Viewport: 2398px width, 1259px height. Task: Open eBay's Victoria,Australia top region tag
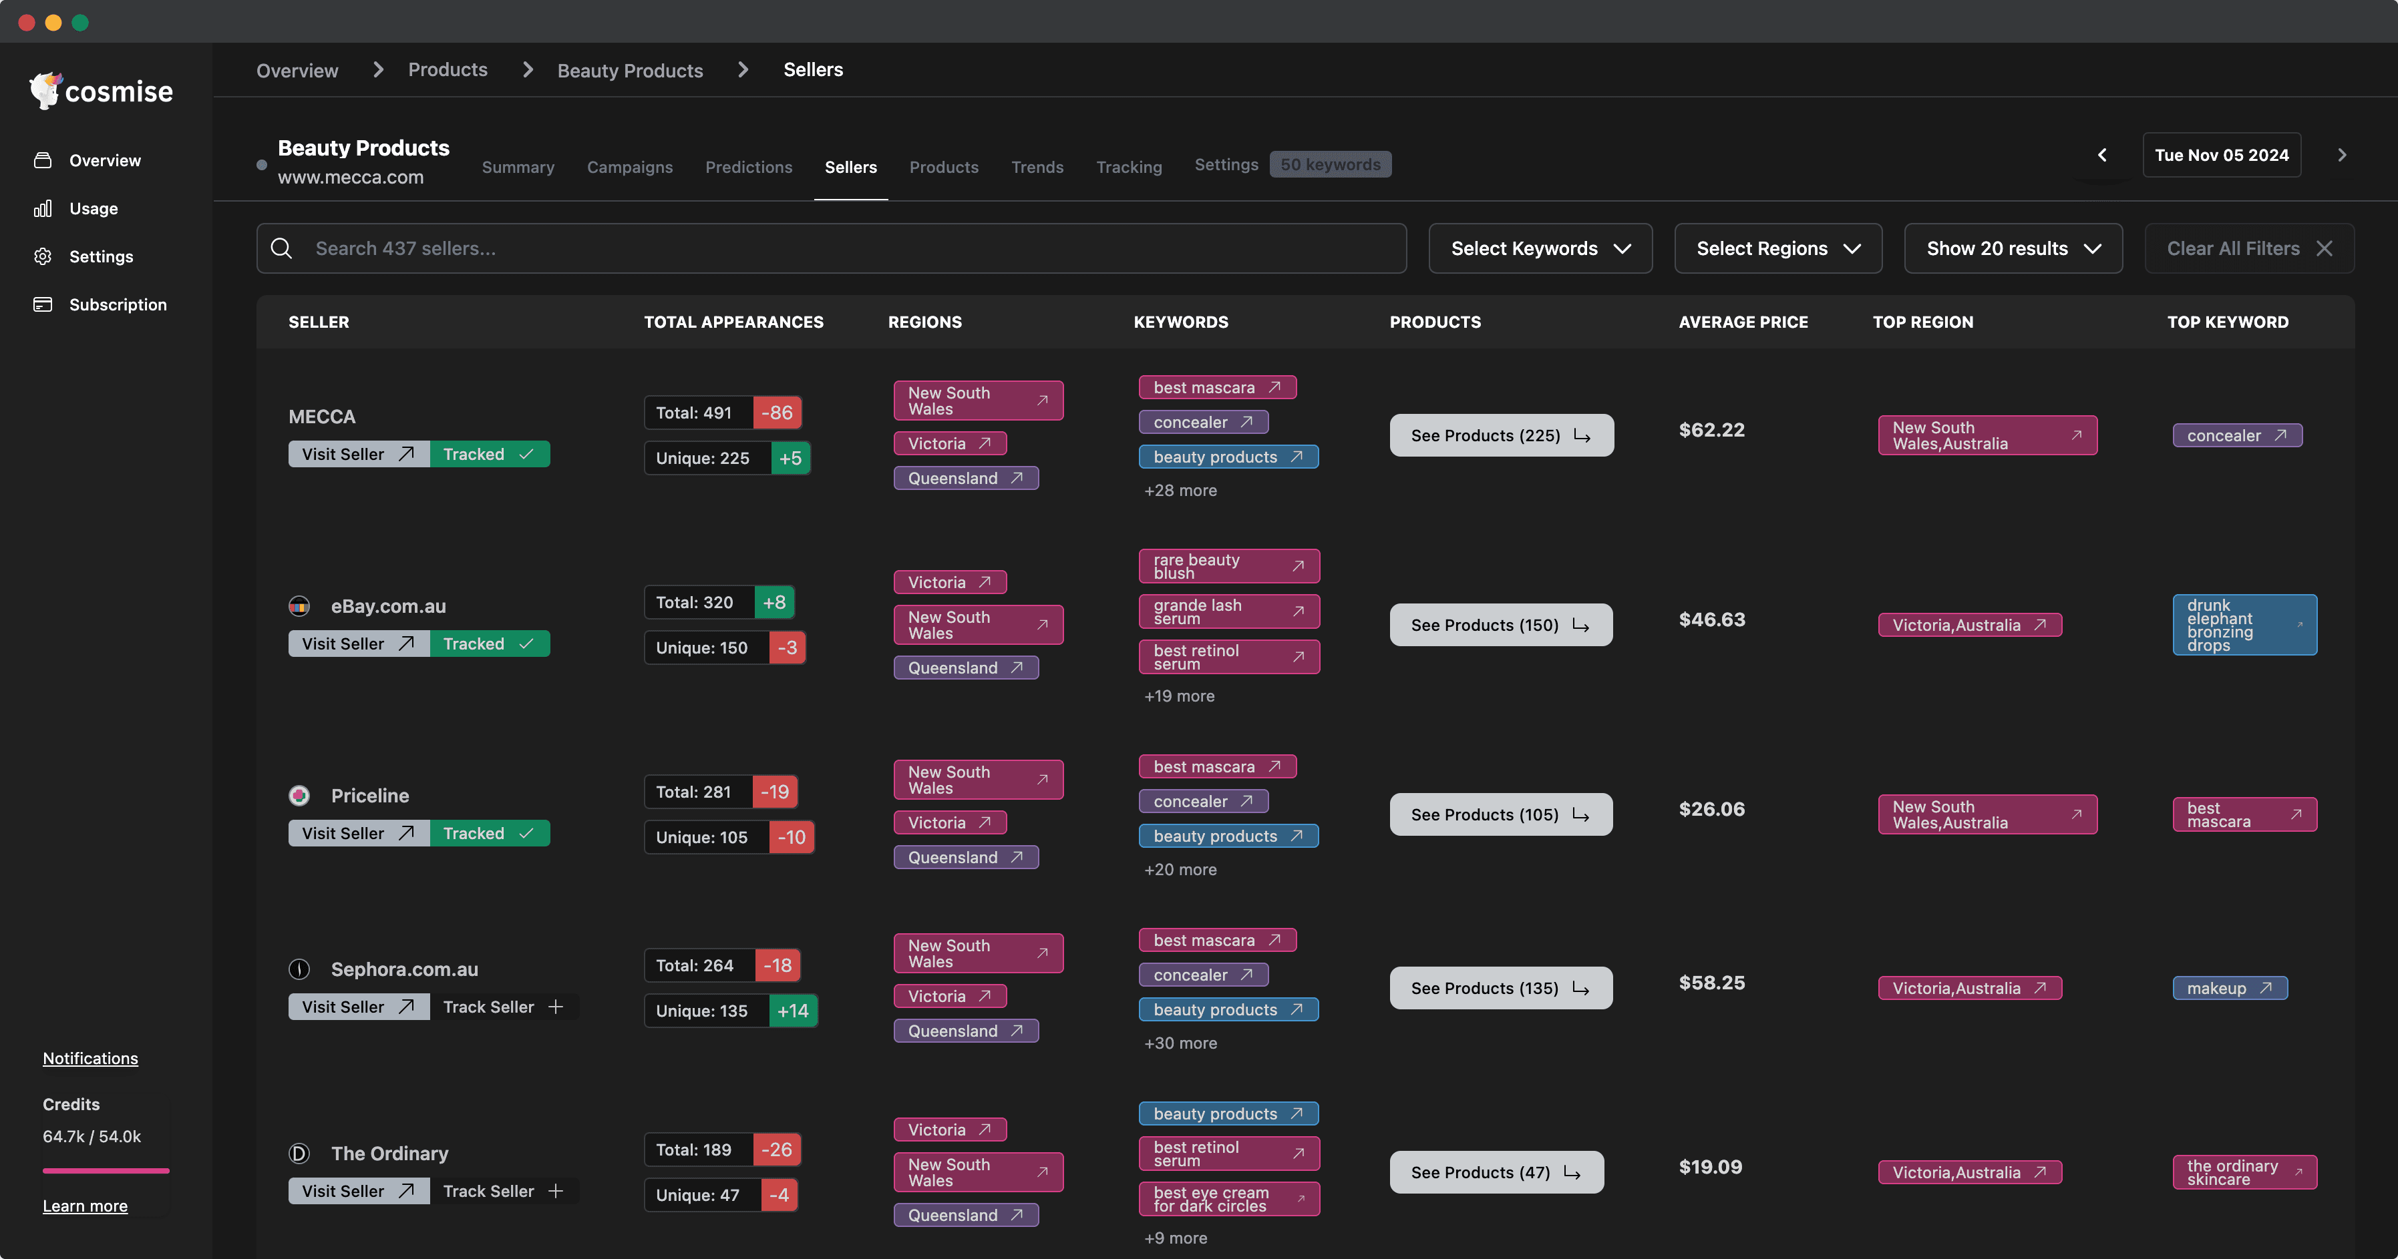(1970, 624)
